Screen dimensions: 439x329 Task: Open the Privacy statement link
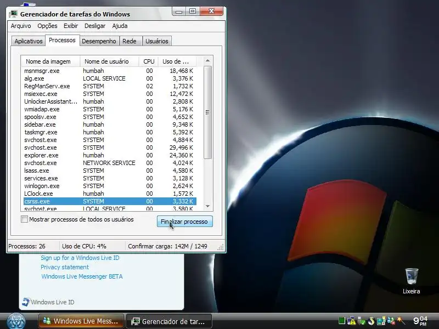click(65, 267)
